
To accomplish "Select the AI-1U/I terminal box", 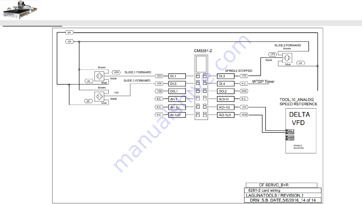I will [x=177, y=115].
